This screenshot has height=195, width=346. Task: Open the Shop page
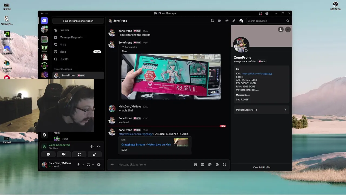78,52
